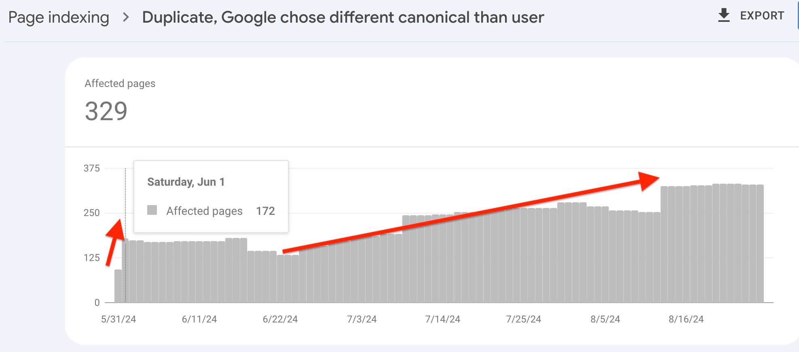Click the 8/16/24 date axis label
This screenshot has height=352, width=799.
(x=686, y=319)
